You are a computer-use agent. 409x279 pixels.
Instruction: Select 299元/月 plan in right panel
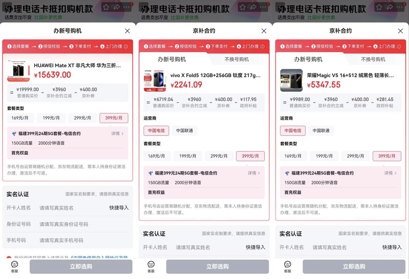(356, 156)
